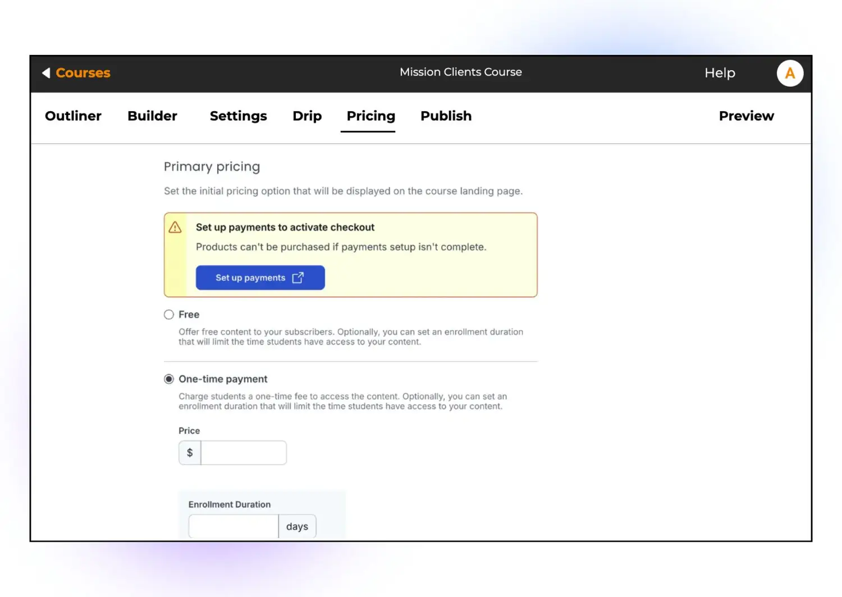Open the Help link in header
Image resolution: width=842 pixels, height=597 pixels.
720,73
